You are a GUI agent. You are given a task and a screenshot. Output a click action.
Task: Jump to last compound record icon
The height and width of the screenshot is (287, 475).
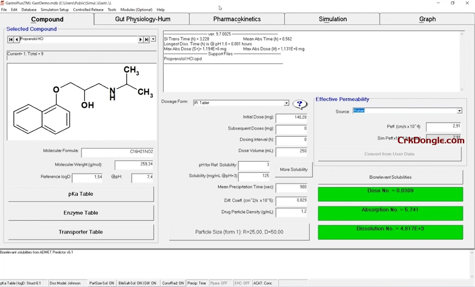pyautogui.click(x=147, y=39)
